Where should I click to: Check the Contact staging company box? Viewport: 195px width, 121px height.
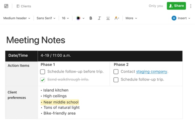coord(116,72)
